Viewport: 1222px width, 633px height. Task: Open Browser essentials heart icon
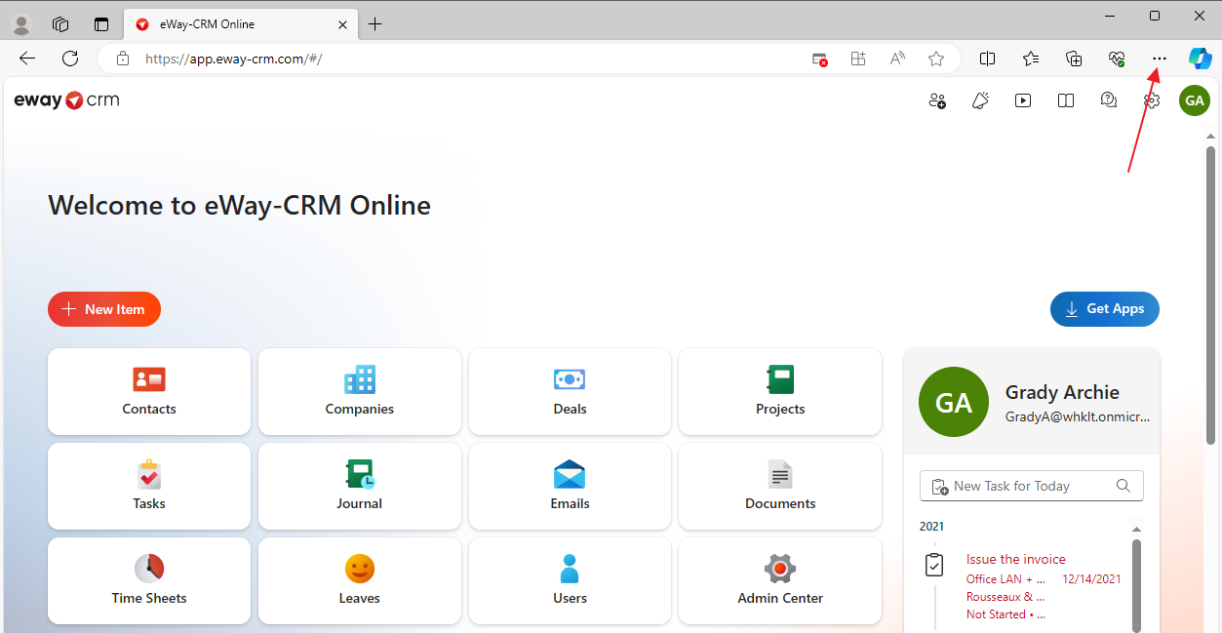click(1117, 59)
